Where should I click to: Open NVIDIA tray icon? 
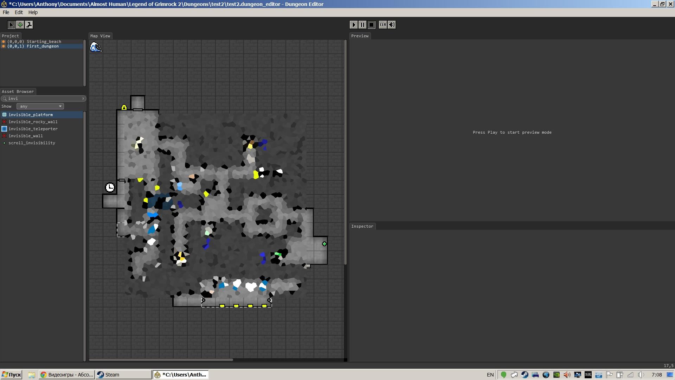(556, 375)
